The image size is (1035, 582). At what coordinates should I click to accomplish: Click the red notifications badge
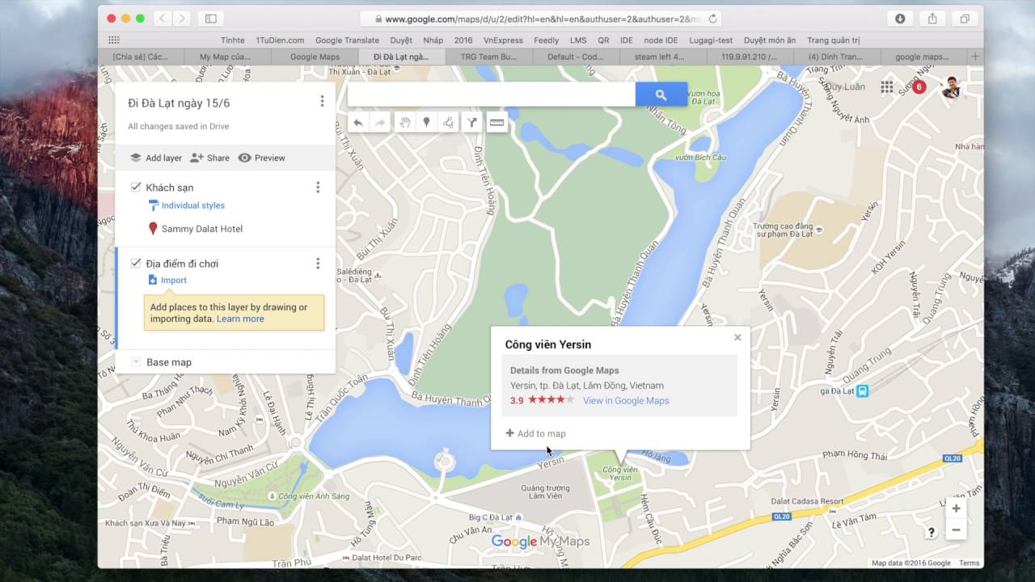tap(919, 86)
